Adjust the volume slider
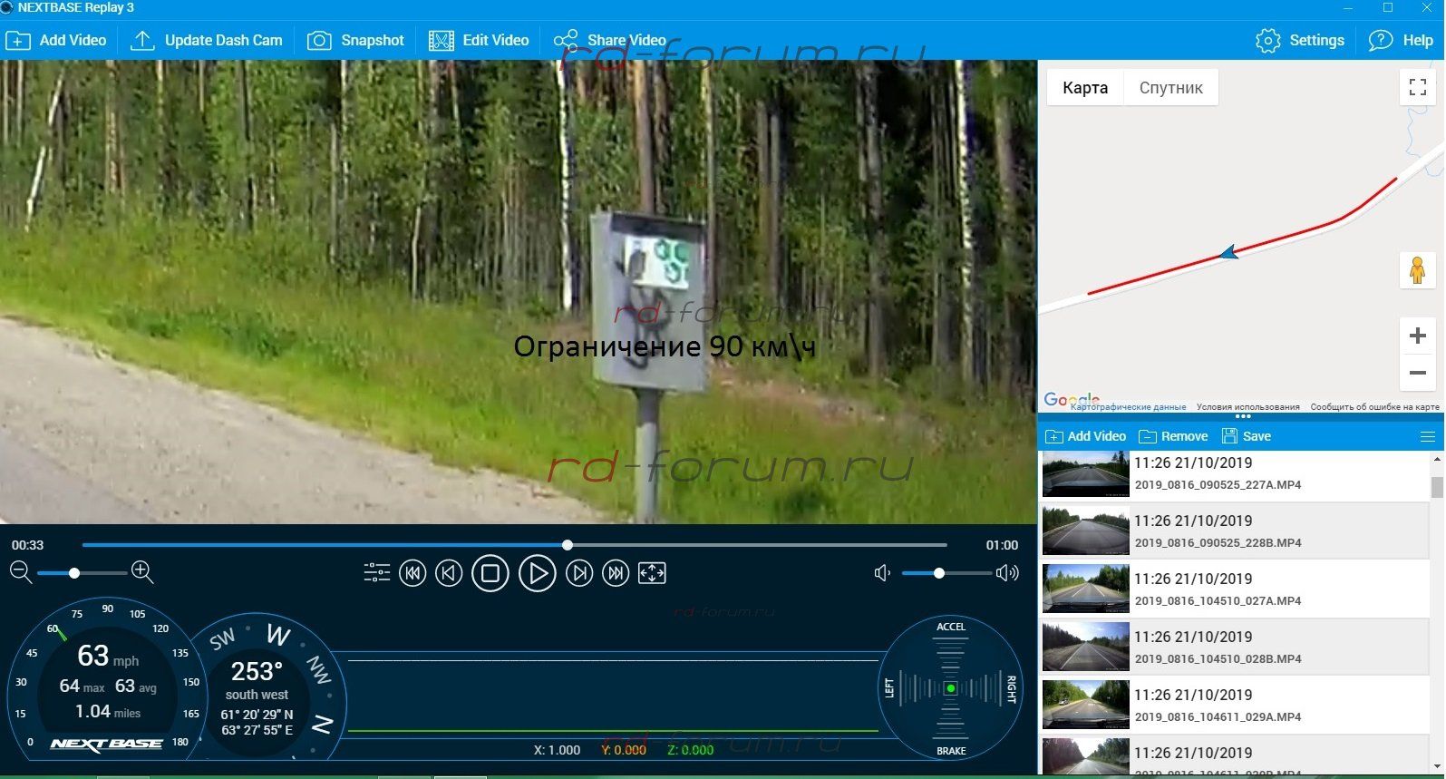Screen dimensions: 1446x779 click(946, 573)
